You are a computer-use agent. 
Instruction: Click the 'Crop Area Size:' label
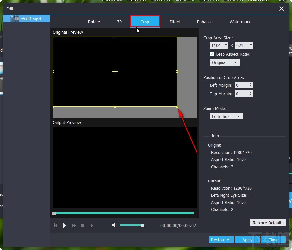tap(218, 38)
